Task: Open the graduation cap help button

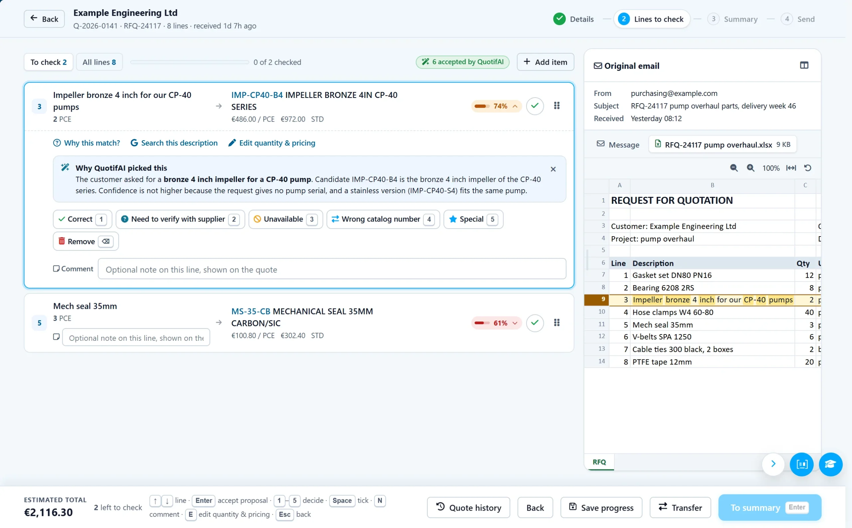Action: click(x=830, y=464)
